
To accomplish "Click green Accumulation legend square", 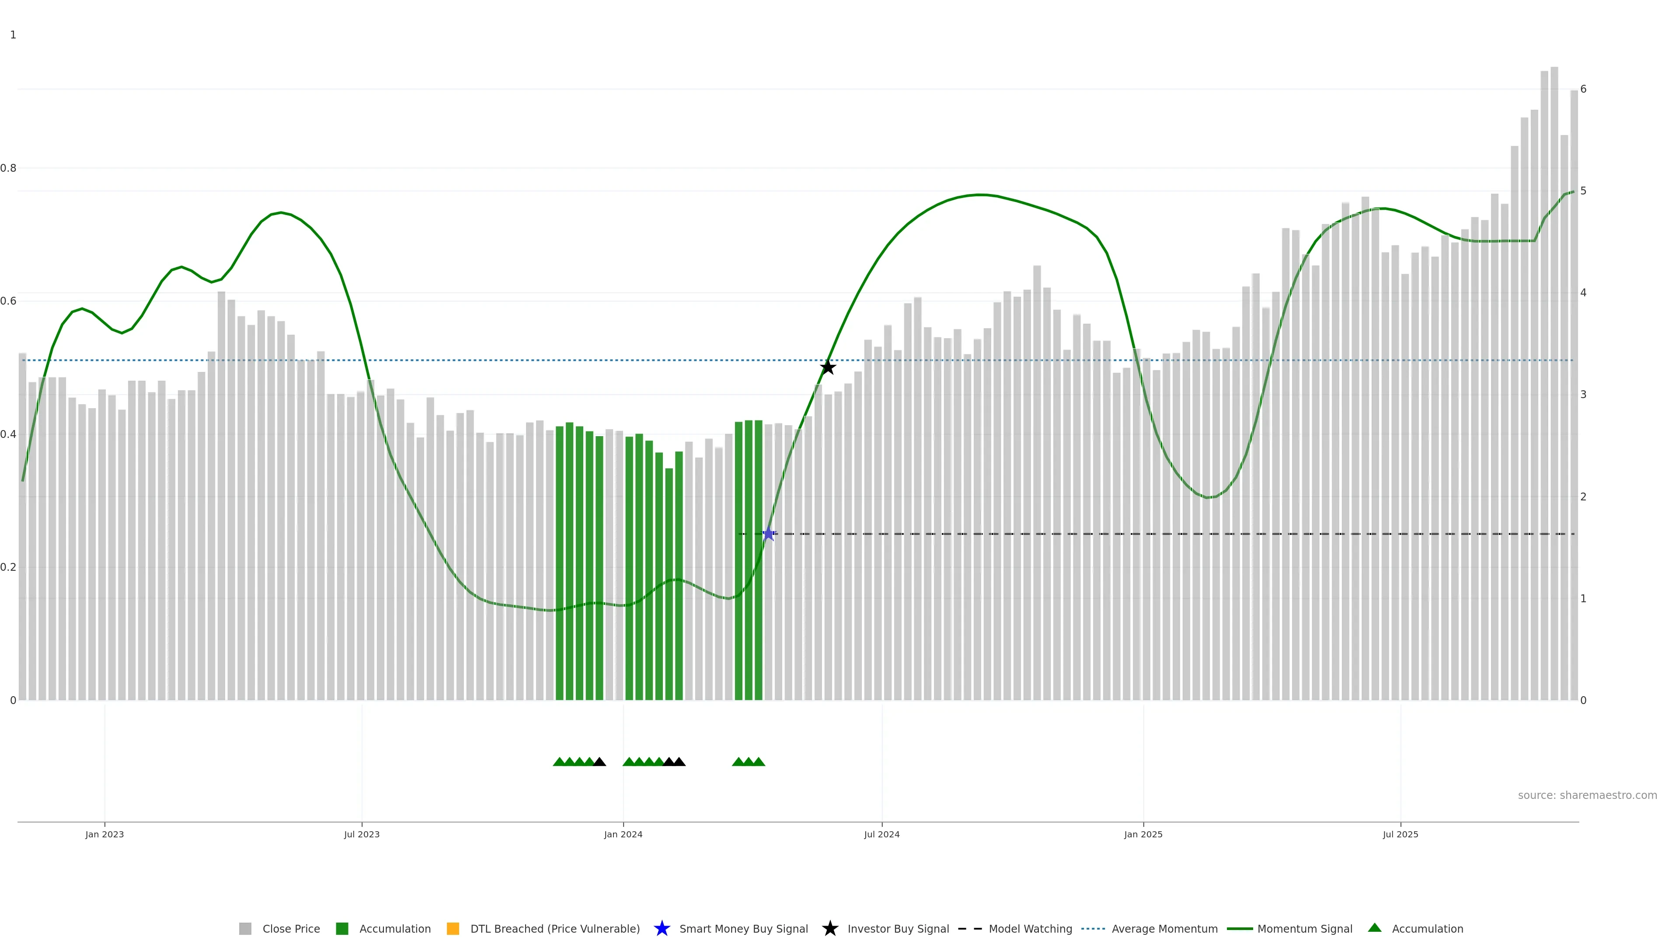I will tap(341, 929).
